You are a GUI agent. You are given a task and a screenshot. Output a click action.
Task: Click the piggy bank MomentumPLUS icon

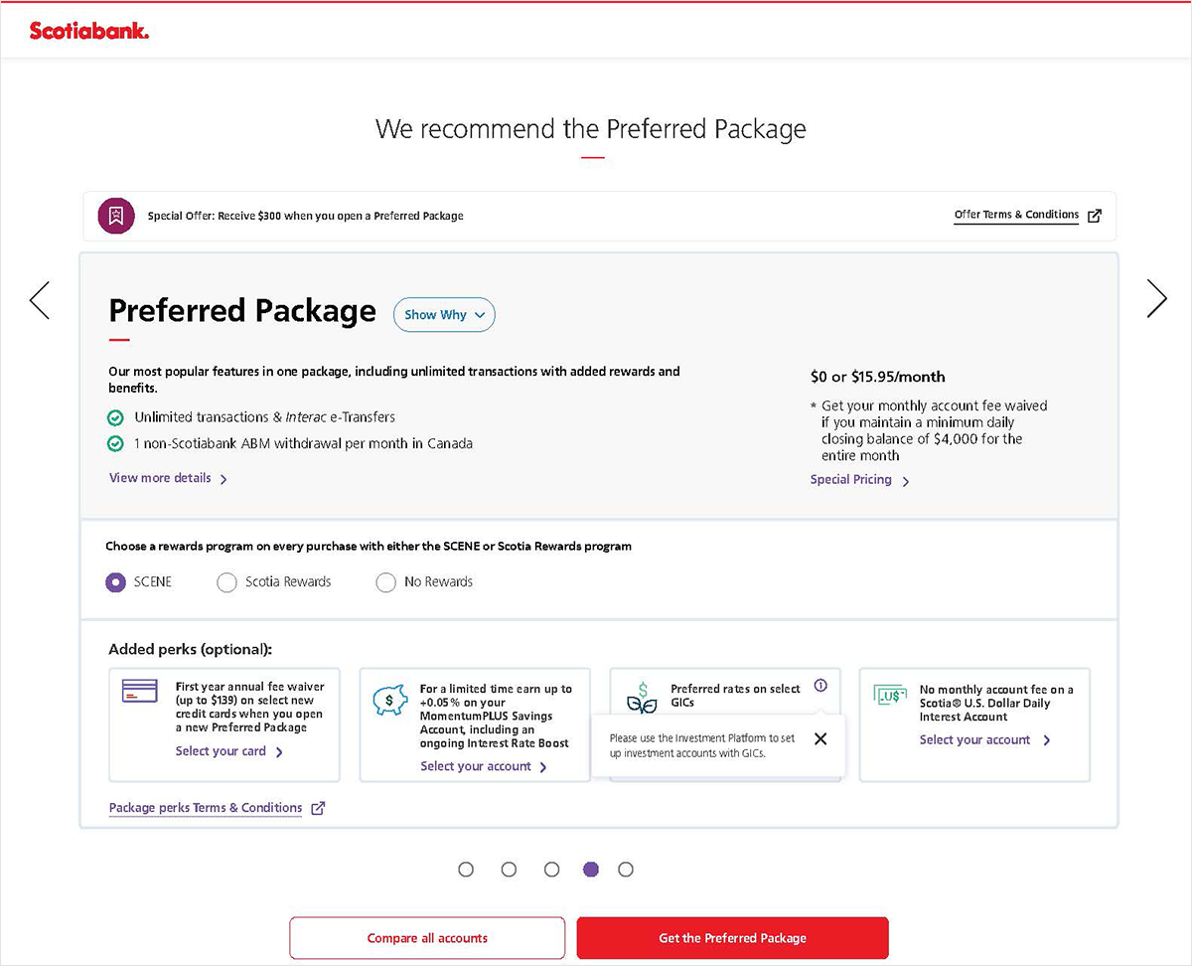click(x=390, y=700)
